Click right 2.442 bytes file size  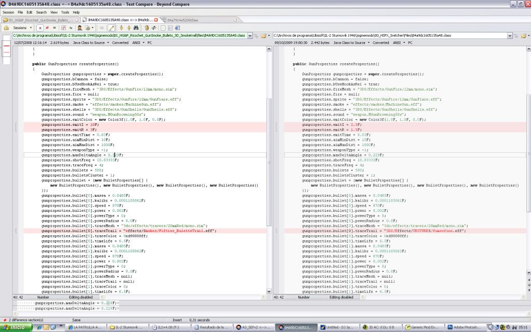point(320,42)
